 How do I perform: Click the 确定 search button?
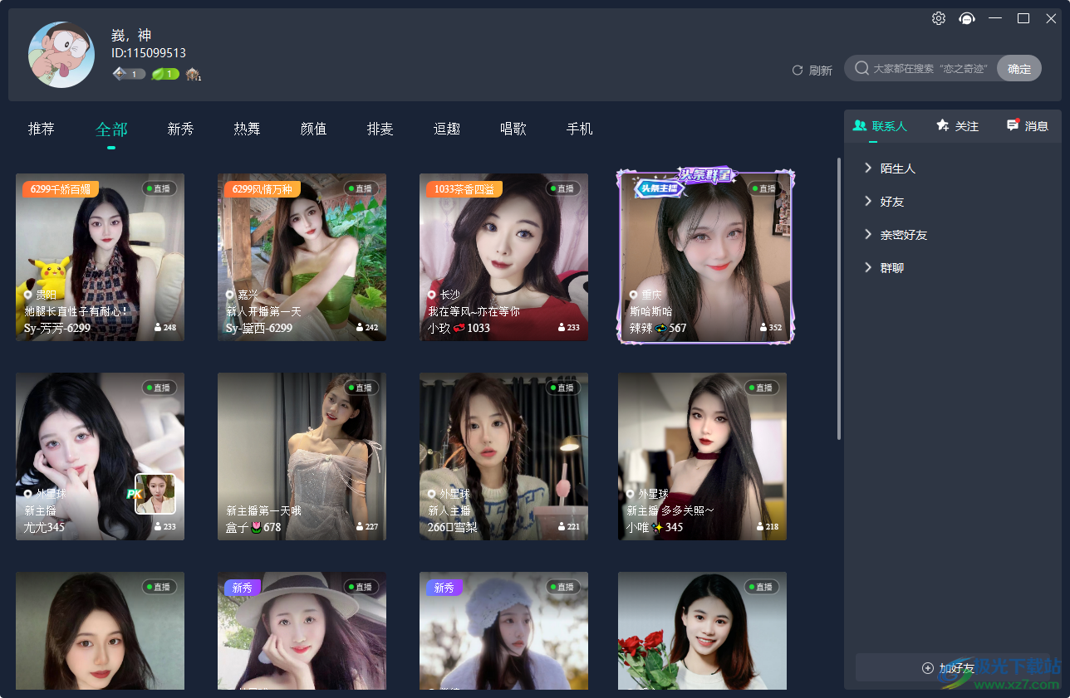pos(1019,69)
